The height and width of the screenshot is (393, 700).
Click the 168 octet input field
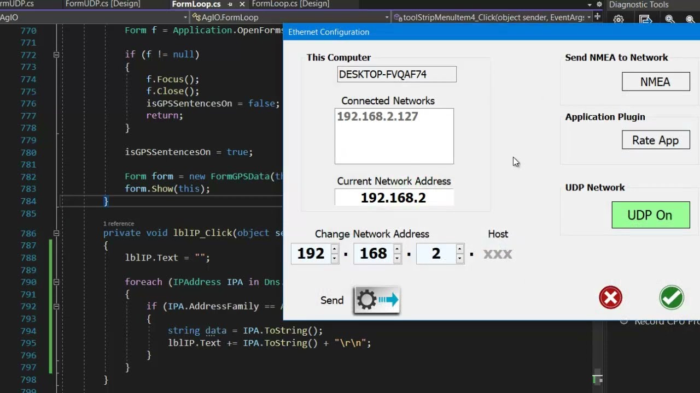pyautogui.click(x=374, y=254)
